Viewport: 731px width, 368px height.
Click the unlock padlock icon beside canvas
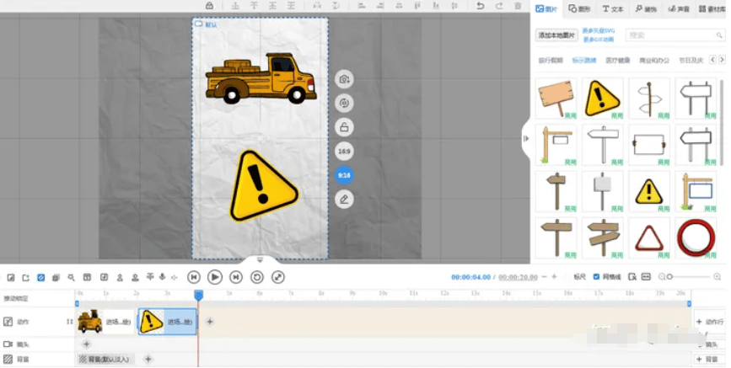(344, 127)
